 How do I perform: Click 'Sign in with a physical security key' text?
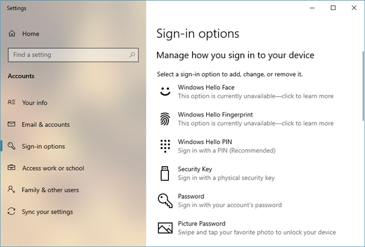(226, 177)
